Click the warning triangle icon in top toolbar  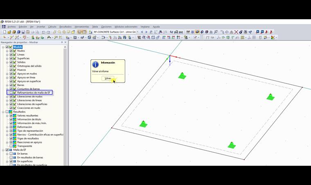tap(232, 32)
